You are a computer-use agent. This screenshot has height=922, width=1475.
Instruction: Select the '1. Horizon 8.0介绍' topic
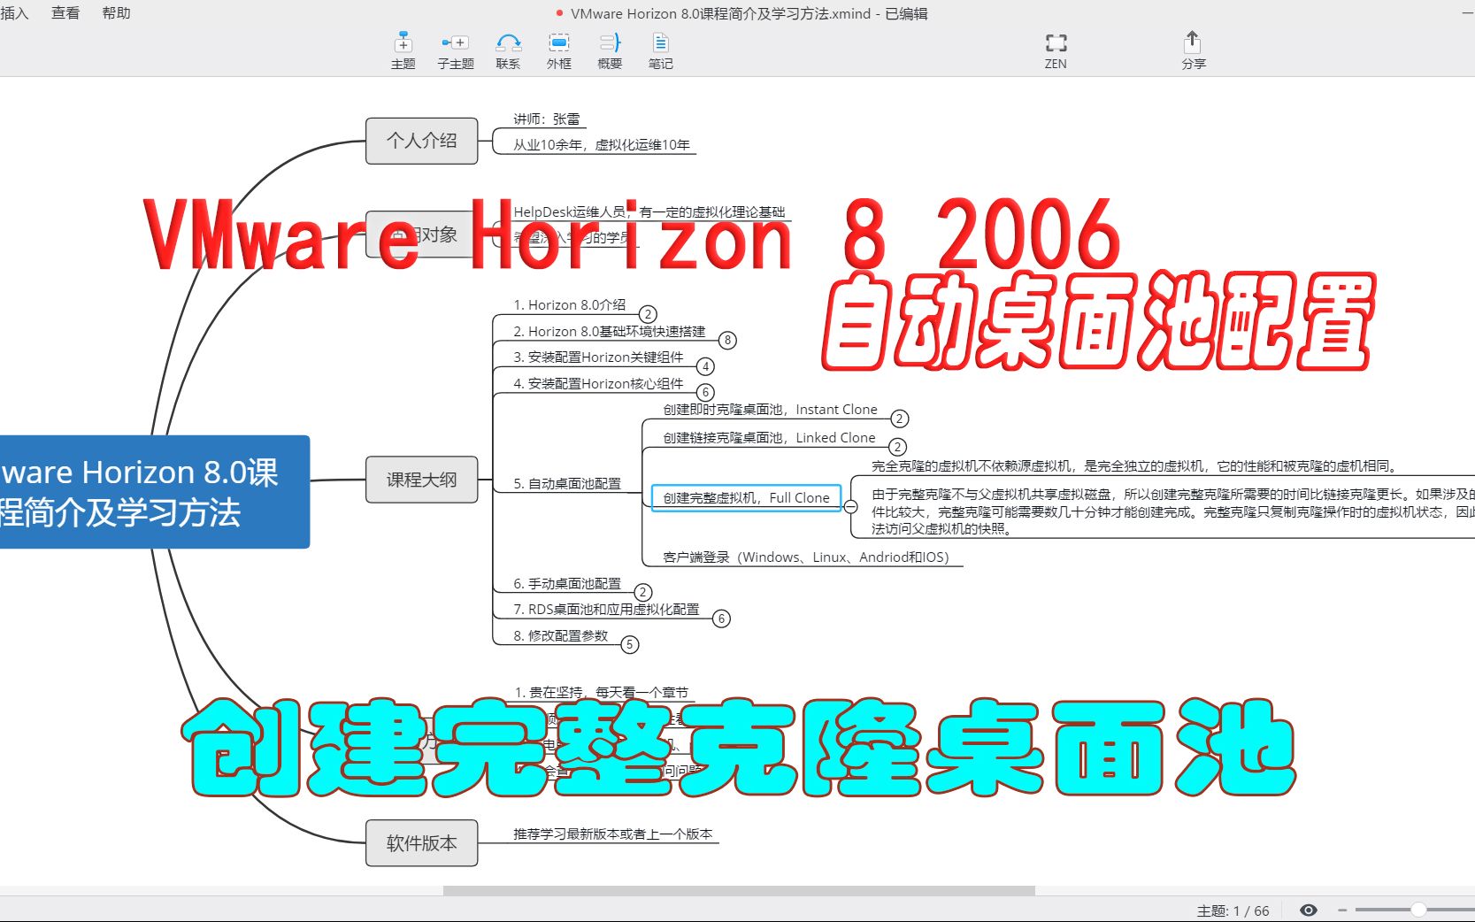(569, 305)
